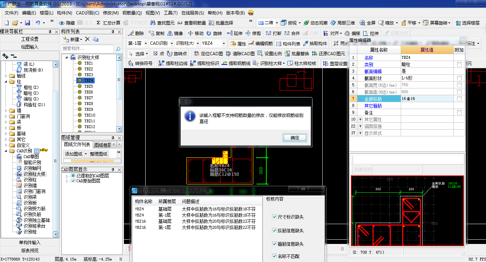
Task: Toggle 纵筋信息缺失 checkbox
Action: tap(274, 231)
